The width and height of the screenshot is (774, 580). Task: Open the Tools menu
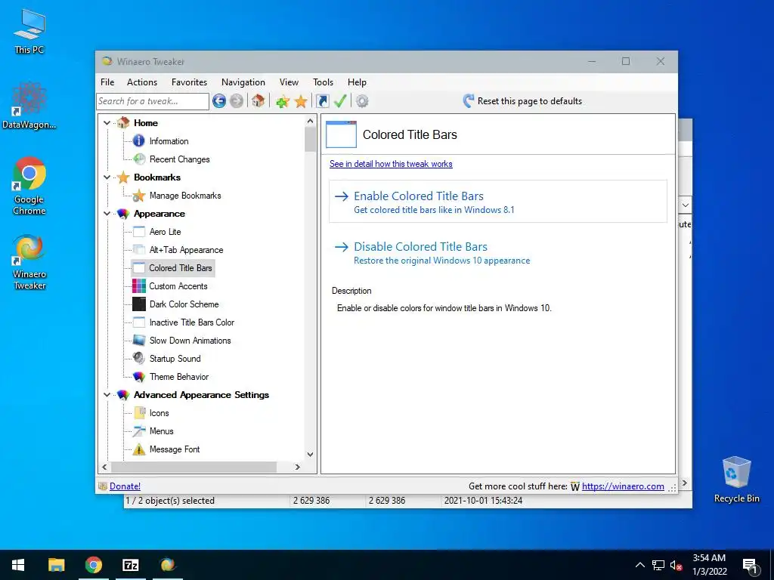point(323,82)
